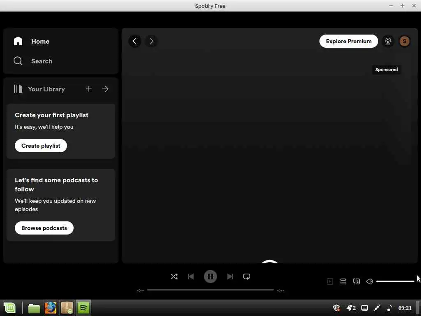
Task: Skip to next track
Action: coord(230,276)
